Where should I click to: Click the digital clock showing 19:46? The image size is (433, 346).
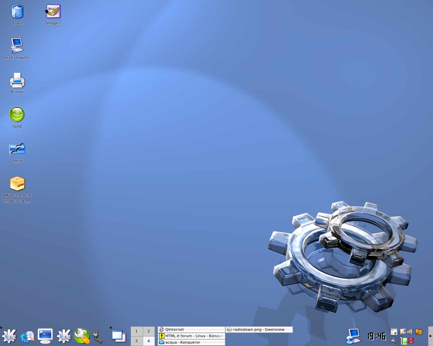point(377,336)
